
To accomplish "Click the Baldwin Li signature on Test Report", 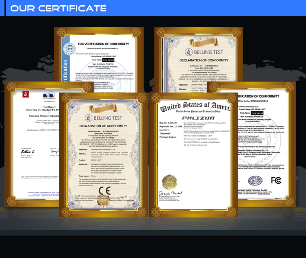I will pos(28,152).
